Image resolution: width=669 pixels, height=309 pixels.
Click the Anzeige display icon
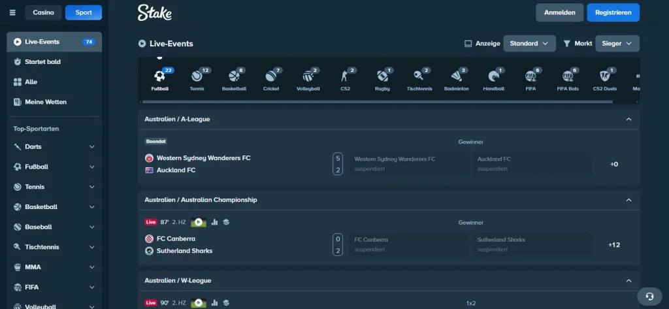click(468, 44)
